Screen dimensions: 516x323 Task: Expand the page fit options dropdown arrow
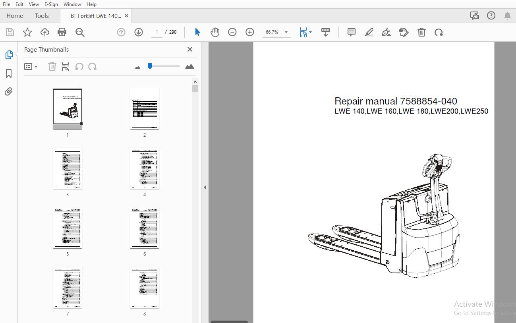pyautogui.click(x=311, y=32)
